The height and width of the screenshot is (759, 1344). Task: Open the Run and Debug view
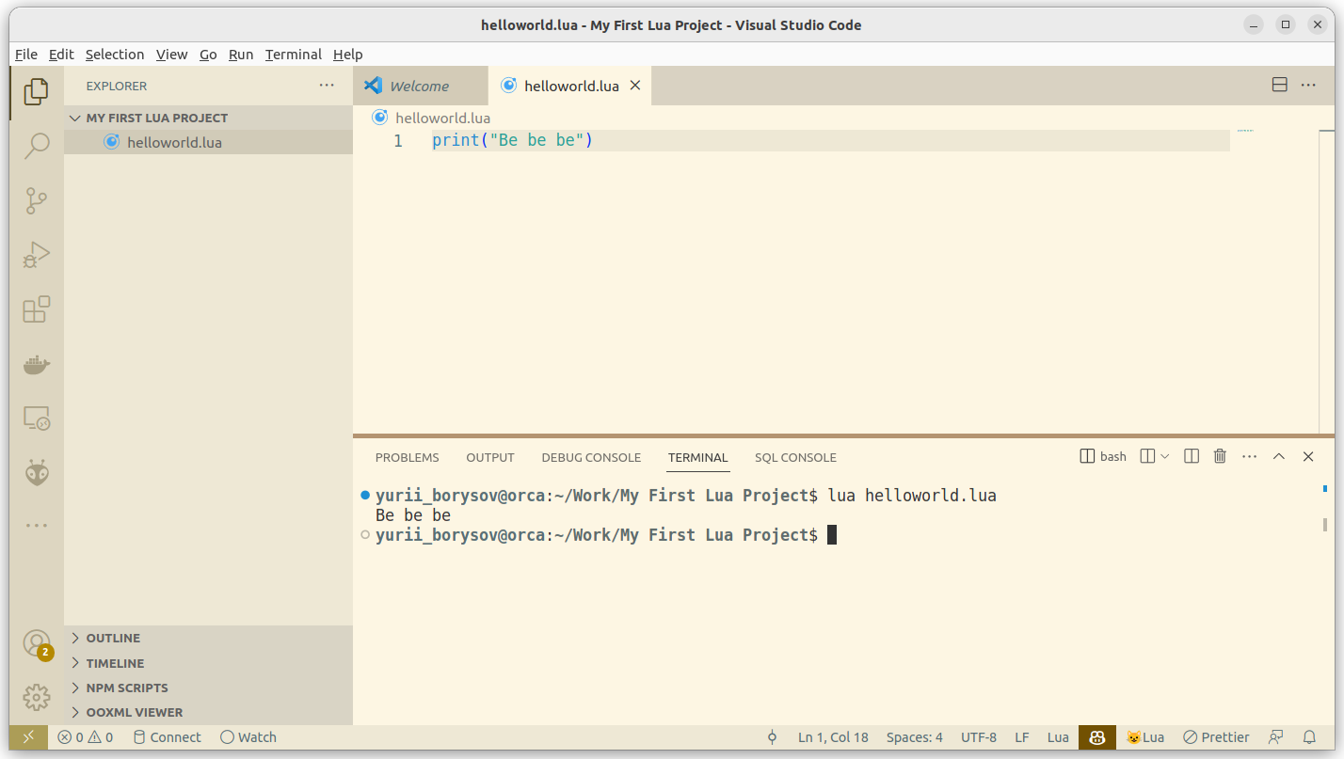37,255
